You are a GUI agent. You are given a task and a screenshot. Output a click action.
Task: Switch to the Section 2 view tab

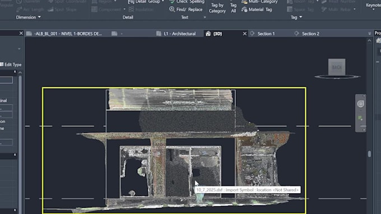click(x=310, y=34)
